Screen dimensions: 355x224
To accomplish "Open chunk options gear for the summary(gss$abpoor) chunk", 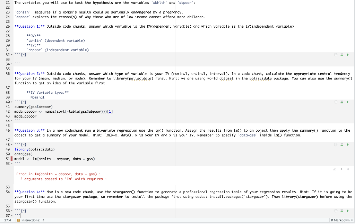I will pos(336,102).
